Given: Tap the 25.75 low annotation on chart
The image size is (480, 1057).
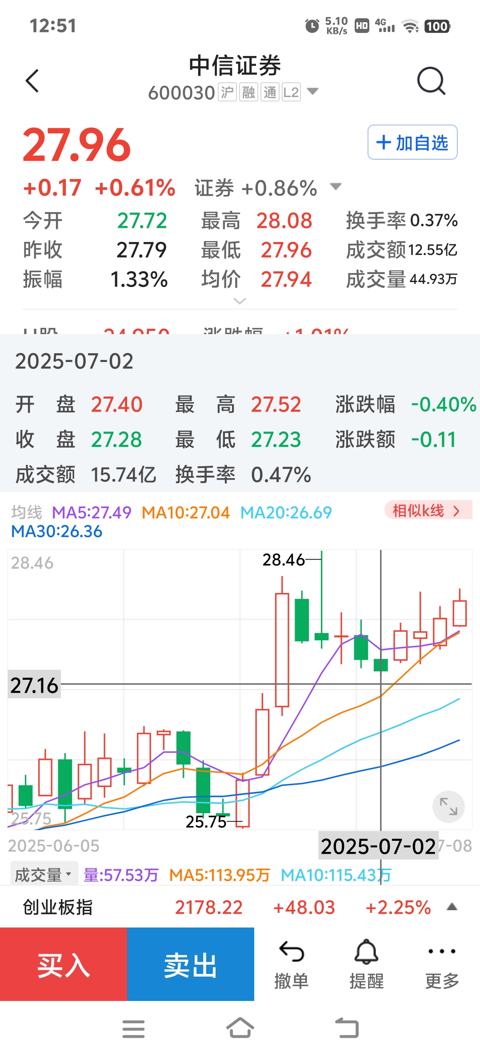Looking at the screenshot, I should point(206,822).
